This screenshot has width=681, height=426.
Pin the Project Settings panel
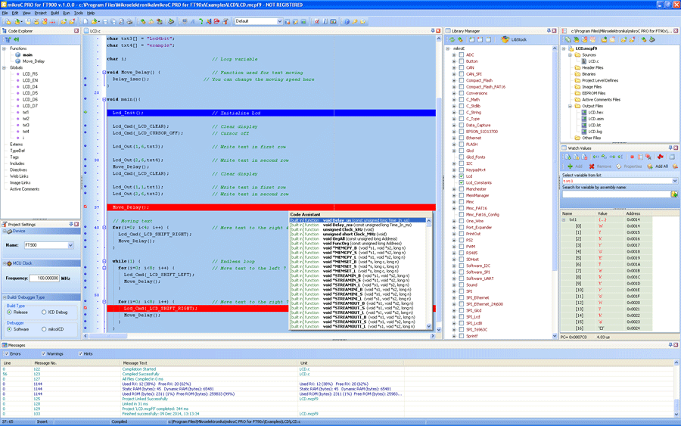(71, 224)
